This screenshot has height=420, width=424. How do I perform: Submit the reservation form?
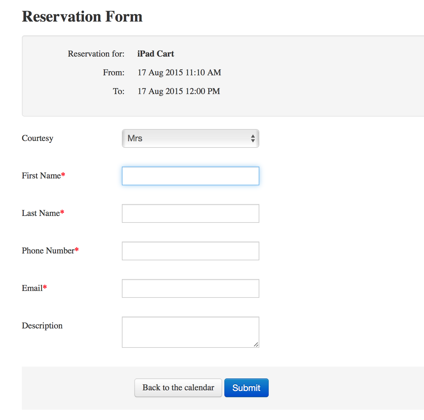pos(246,388)
